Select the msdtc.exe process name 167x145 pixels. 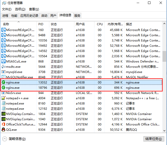coord(13,67)
